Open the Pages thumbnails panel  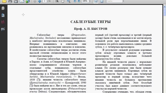[3, 8]
